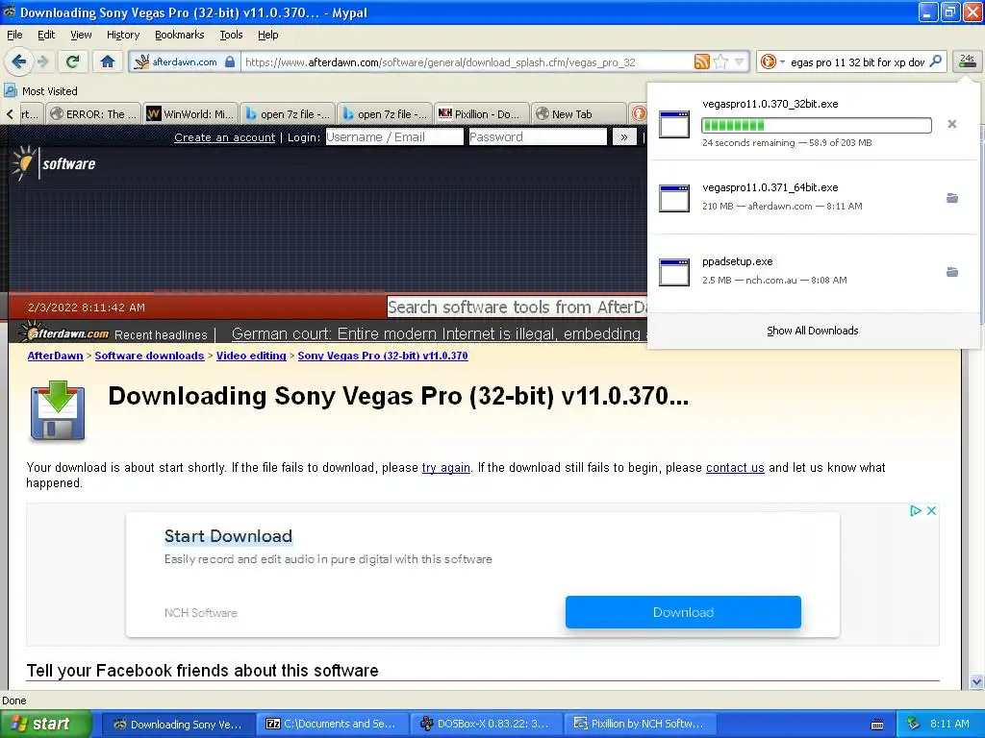Screen dimensions: 985x738
Task: Click the padlock site security icon
Action: 230,61
